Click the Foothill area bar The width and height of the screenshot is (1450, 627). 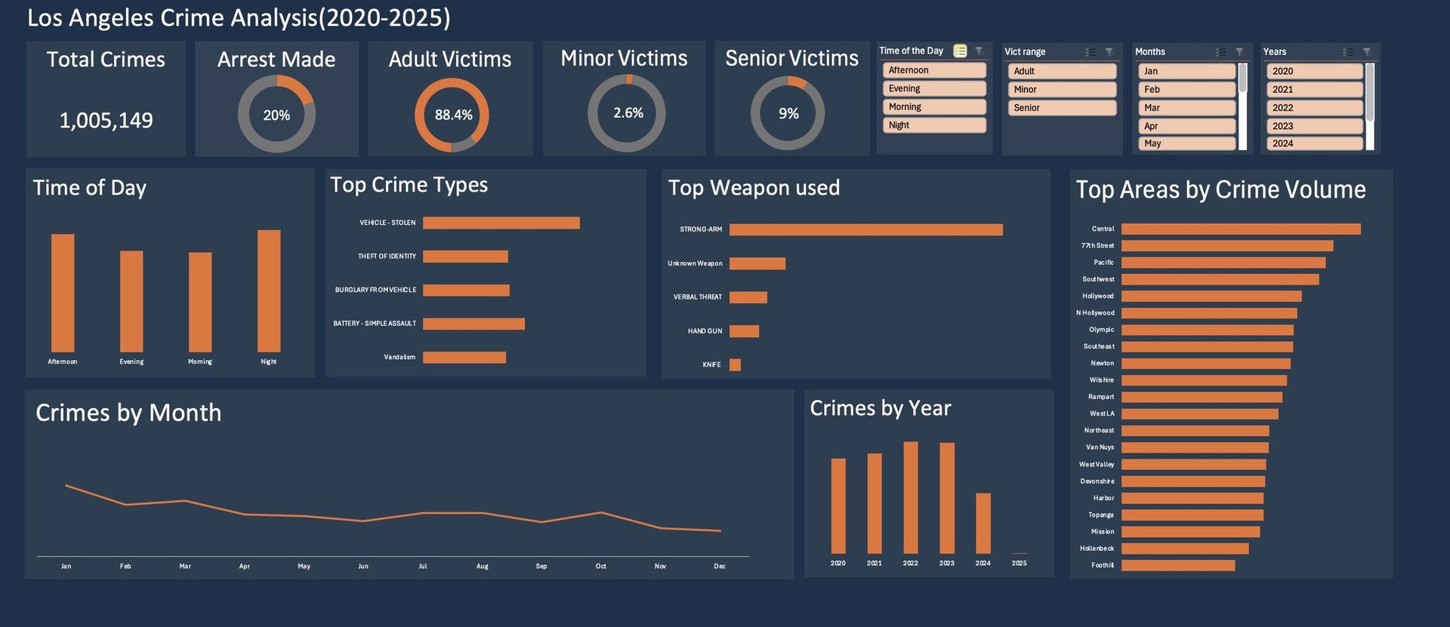pos(1178,565)
